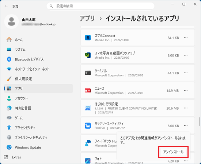Open more options for スマホ写真＆動画バックアップ
Image resolution: width=201 pixels, height=164 pixels.
[x=186, y=55]
